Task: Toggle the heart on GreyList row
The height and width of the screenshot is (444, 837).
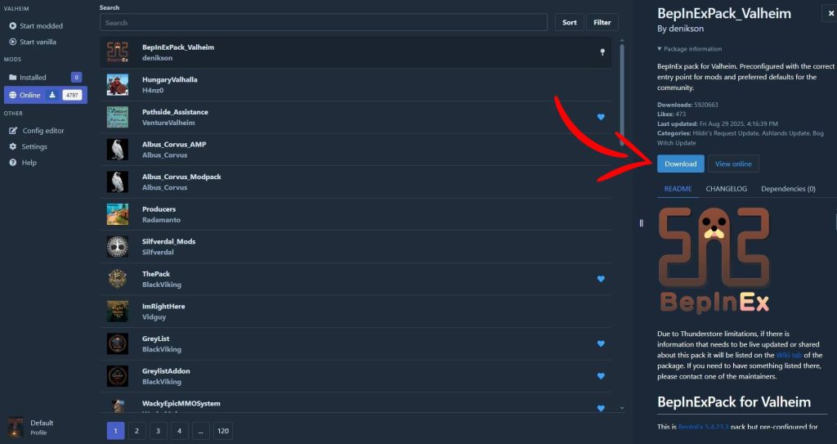Action: [x=601, y=343]
